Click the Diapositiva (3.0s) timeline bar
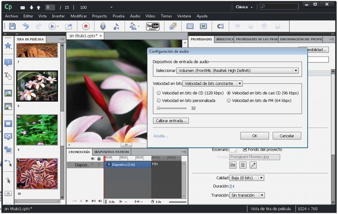Viewport: 338px width, 214px height. [128, 165]
